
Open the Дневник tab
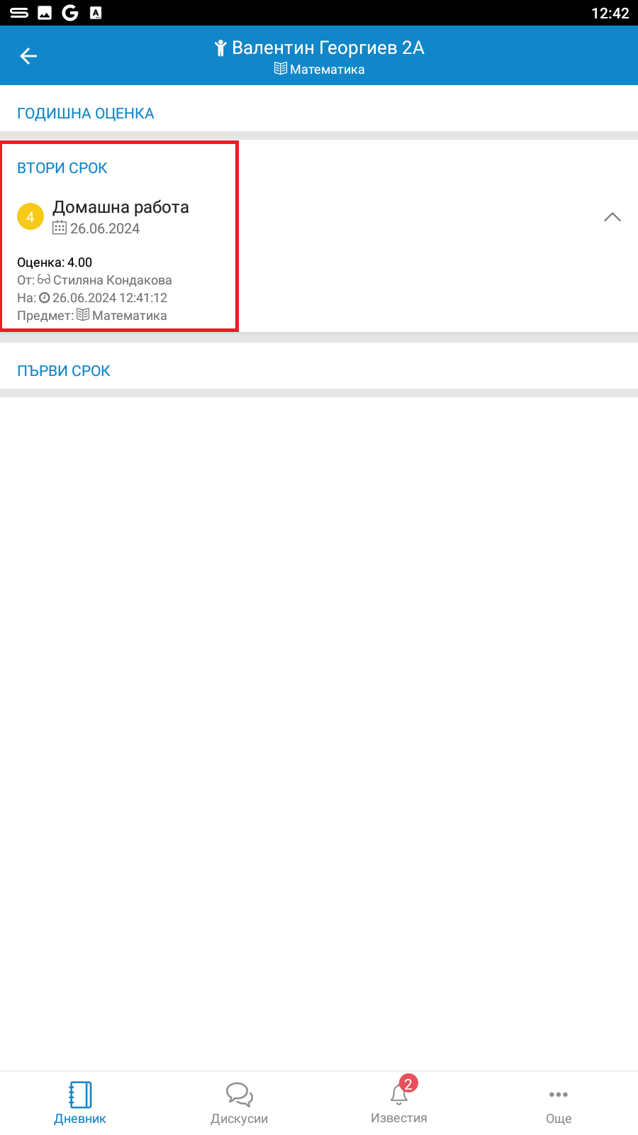(x=80, y=1102)
